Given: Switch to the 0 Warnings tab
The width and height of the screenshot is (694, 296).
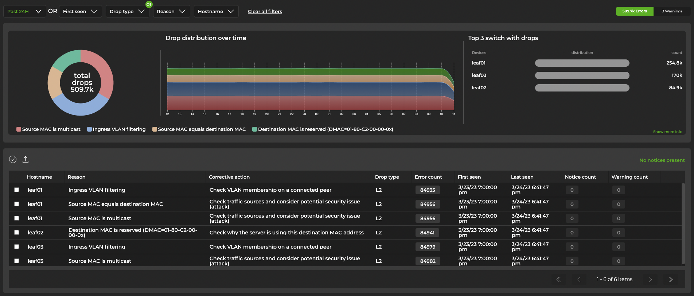Looking at the screenshot, I should tap(672, 11).
